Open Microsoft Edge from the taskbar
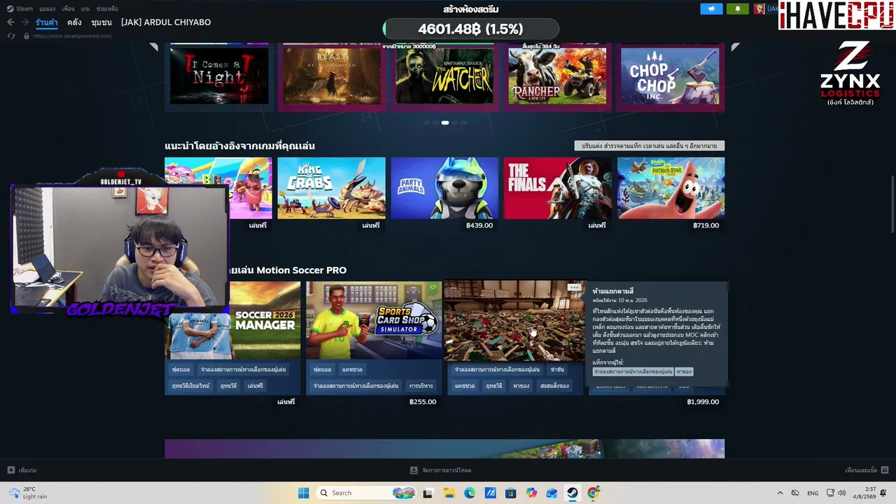This screenshot has width=896, height=504. [469, 493]
